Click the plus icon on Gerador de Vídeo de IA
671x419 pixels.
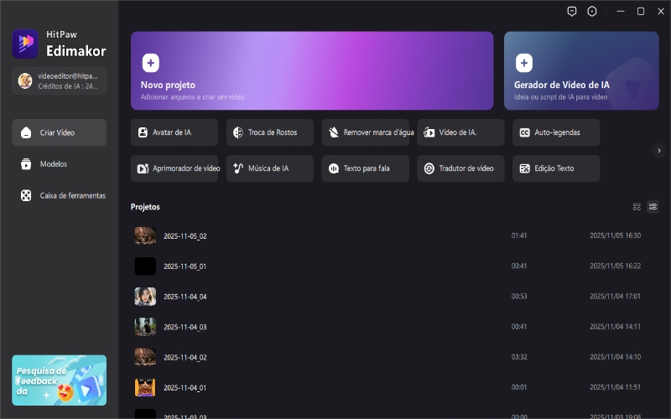pyautogui.click(x=523, y=63)
